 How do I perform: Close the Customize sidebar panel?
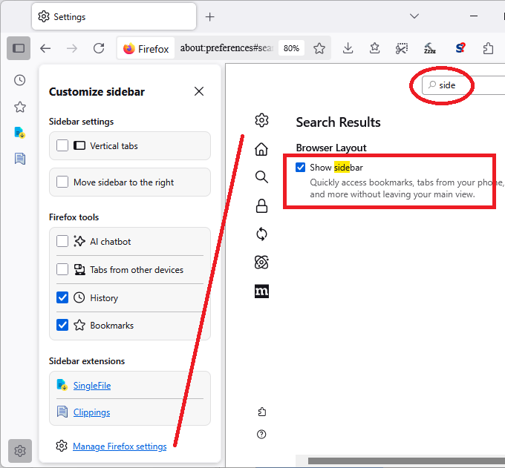(199, 91)
